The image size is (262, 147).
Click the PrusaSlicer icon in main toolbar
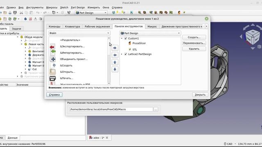[179, 13]
